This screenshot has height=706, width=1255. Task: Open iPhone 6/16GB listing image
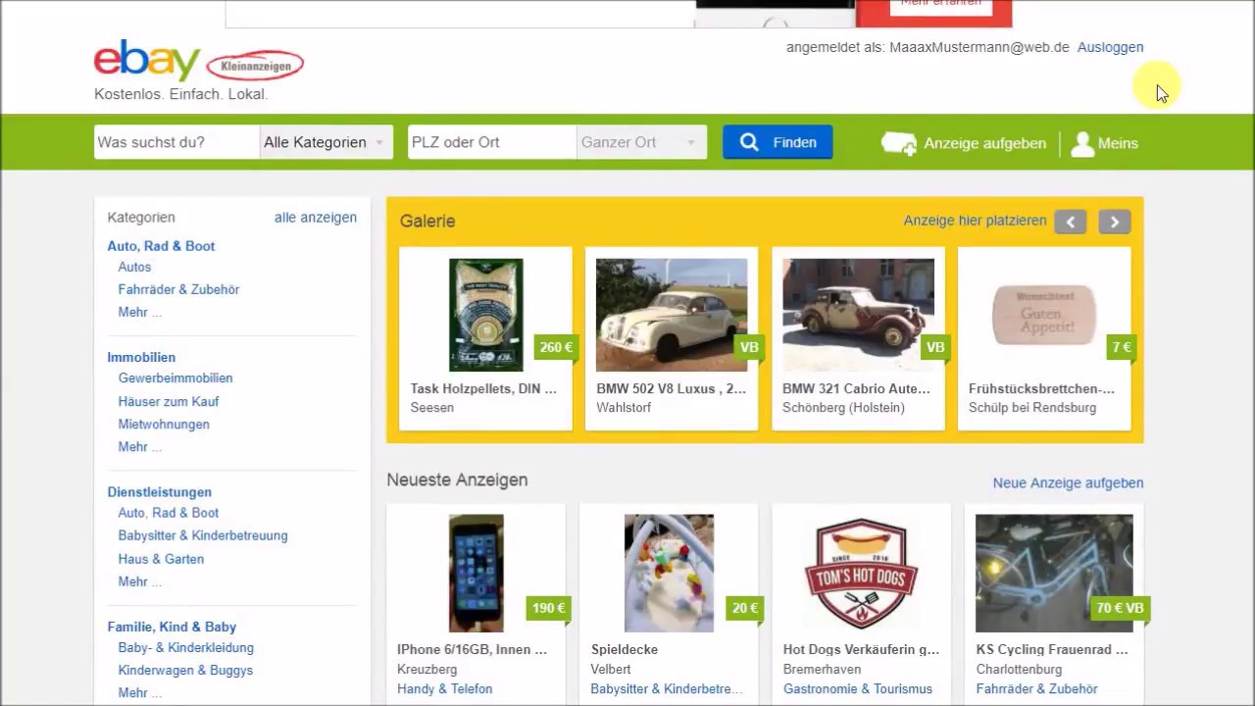(477, 573)
